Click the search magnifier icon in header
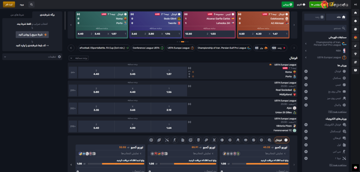Screen dimensions: 360x172 (31, 4)
